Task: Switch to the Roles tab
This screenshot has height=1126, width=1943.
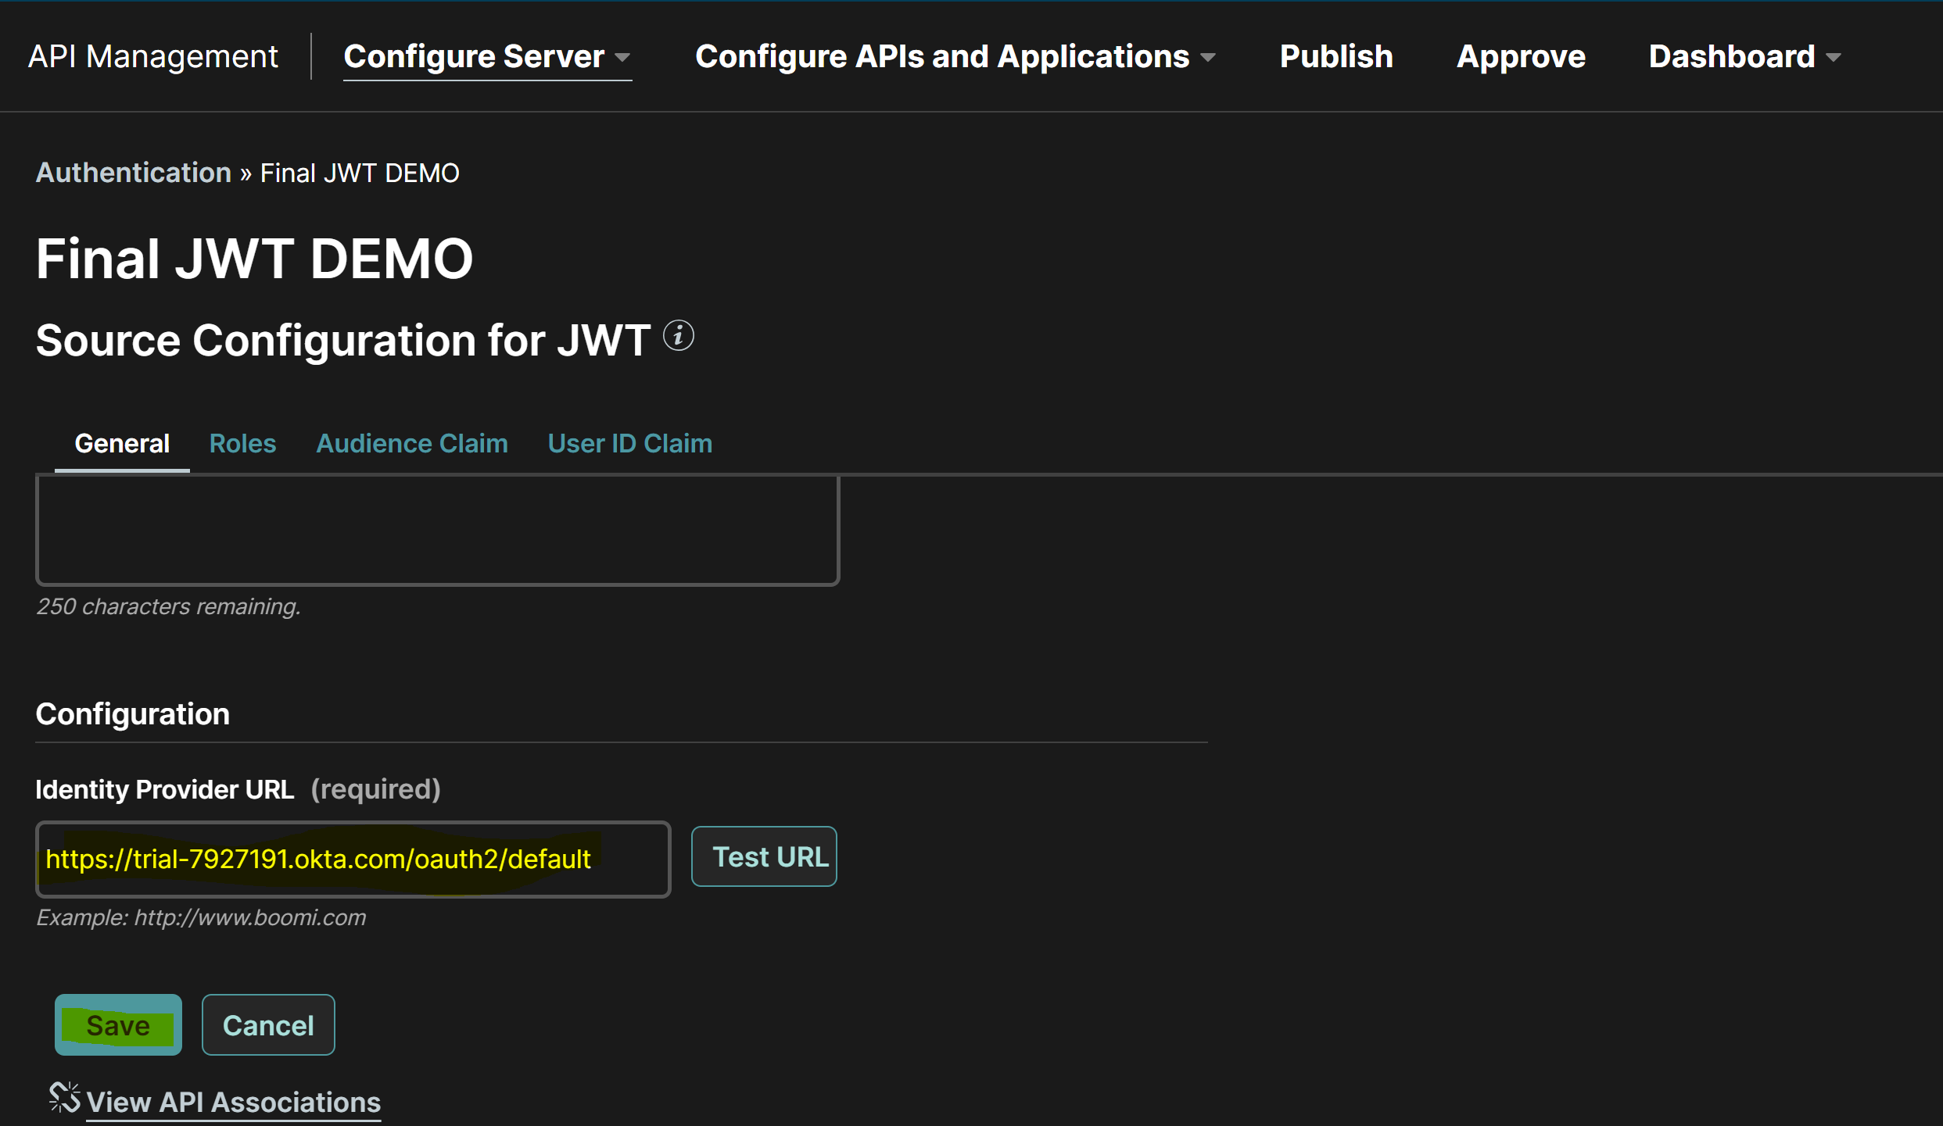Action: click(x=242, y=443)
